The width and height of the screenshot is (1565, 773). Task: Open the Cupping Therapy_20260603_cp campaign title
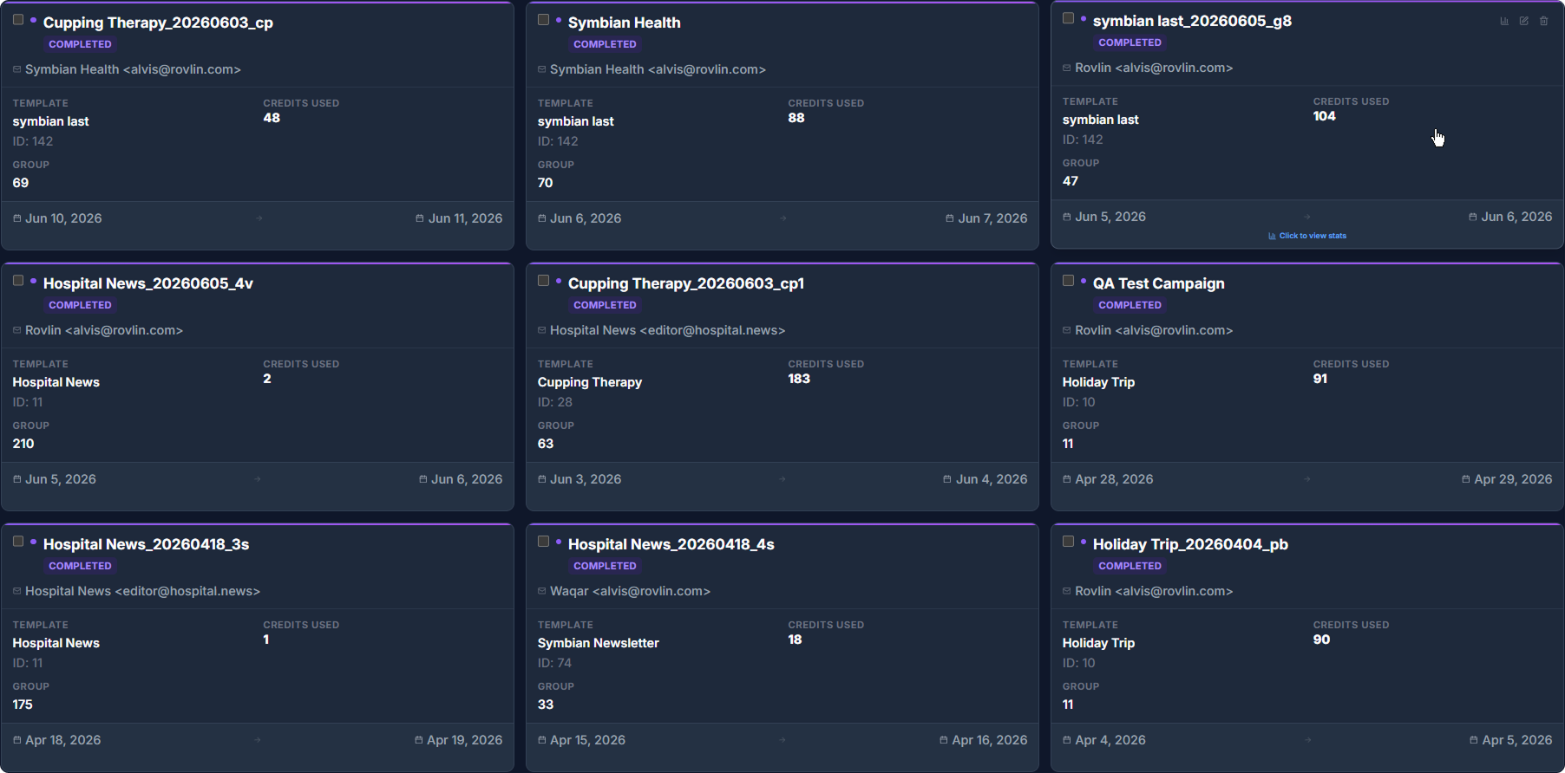[158, 23]
